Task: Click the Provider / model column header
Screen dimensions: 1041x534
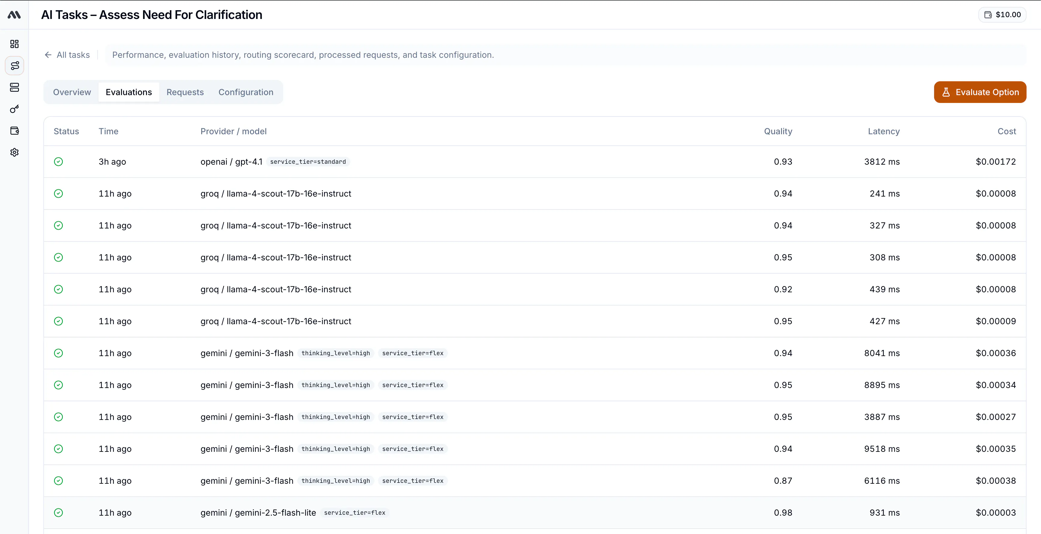Action: [233, 131]
